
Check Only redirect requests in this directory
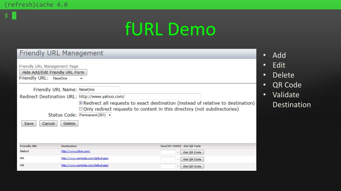[81, 109]
